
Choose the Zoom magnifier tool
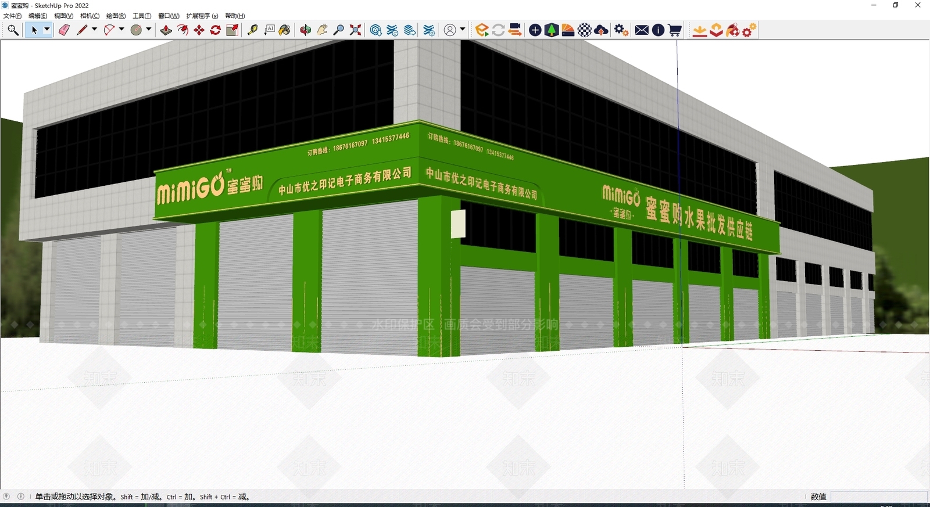pos(338,30)
